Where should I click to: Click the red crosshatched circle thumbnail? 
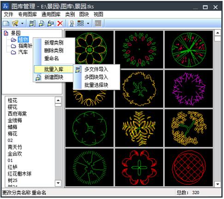pyautogui.click(x=189, y=167)
